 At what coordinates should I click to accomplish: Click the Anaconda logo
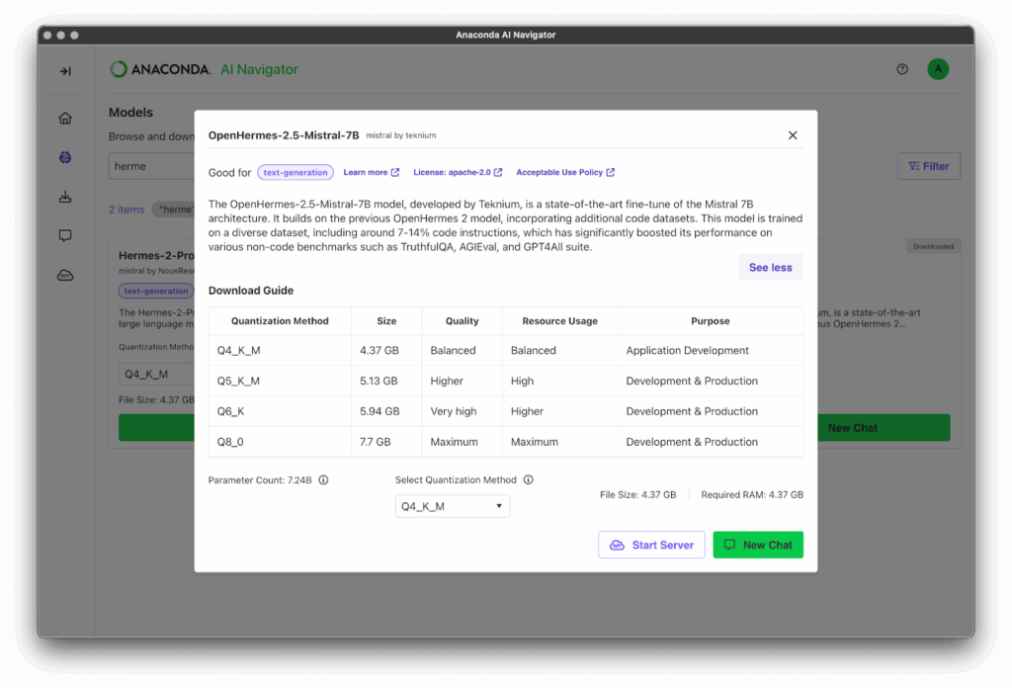[x=159, y=69]
